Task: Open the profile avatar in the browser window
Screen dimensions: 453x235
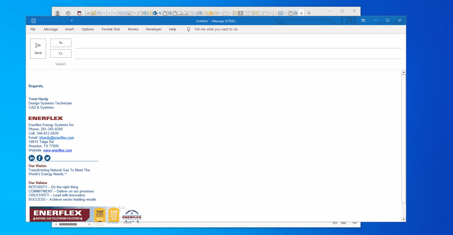Action: tap(58, 13)
